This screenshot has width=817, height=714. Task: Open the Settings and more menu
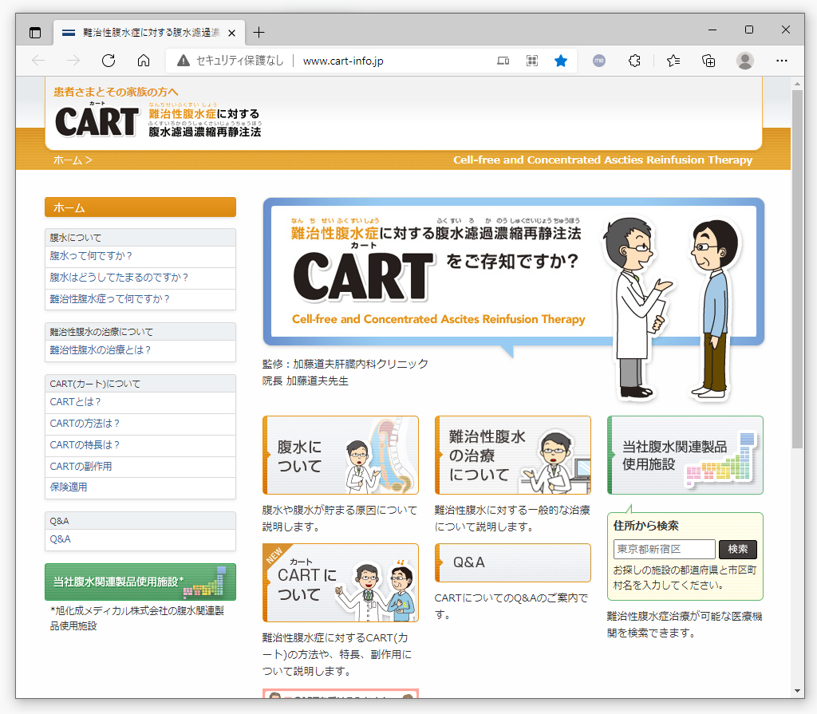pos(782,61)
